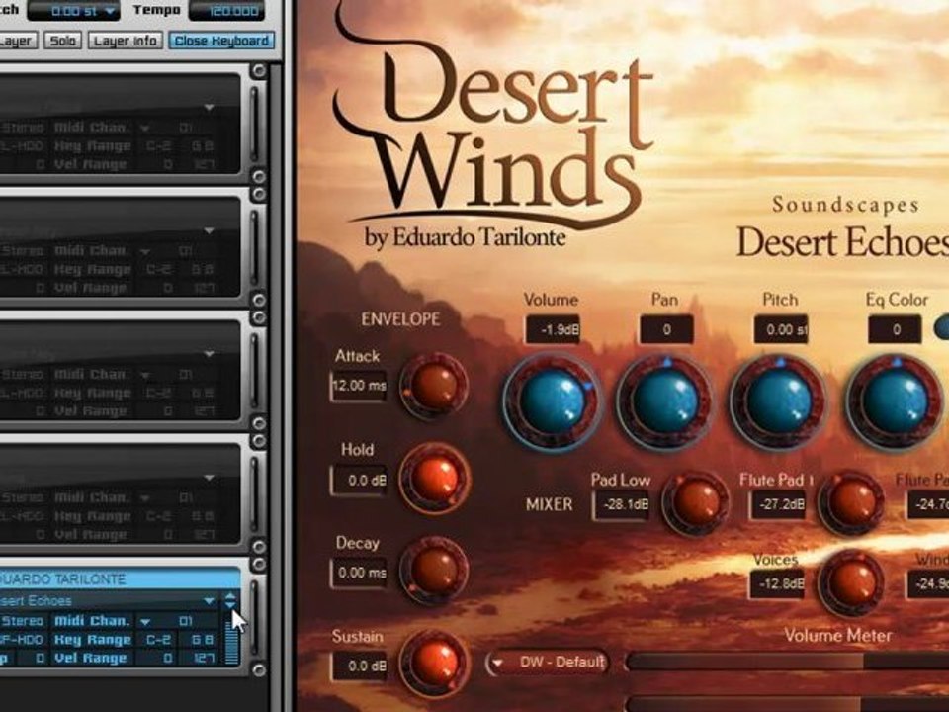Image resolution: width=949 pixels, height=712 pixels.
Task: Click the Layer button beside Solo
Action: tap(17, 41)
